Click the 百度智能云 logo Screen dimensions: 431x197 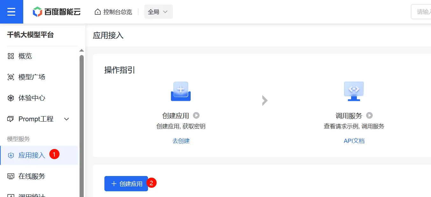[57, 11]
